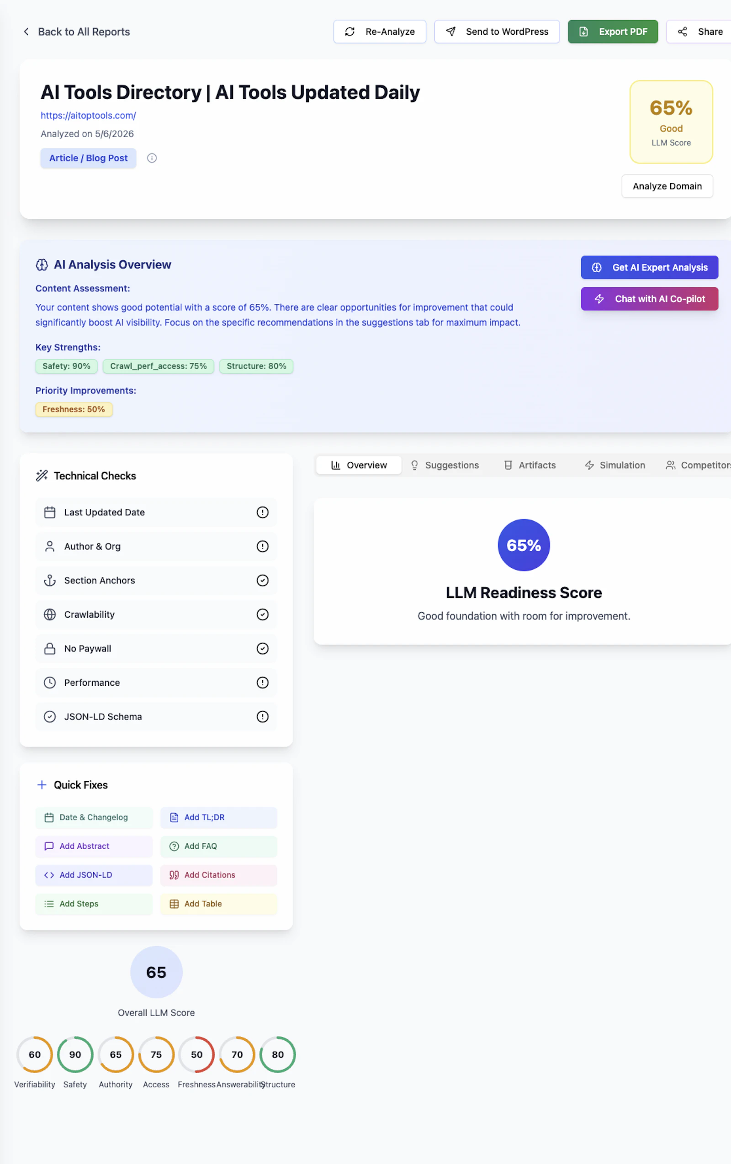Click the check-circle icon left of JSON-LD Schema
The image size is (731, 1164).
50,716
